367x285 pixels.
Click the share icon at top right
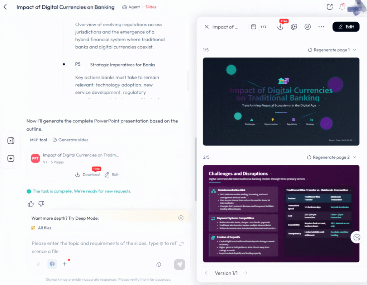330,7
